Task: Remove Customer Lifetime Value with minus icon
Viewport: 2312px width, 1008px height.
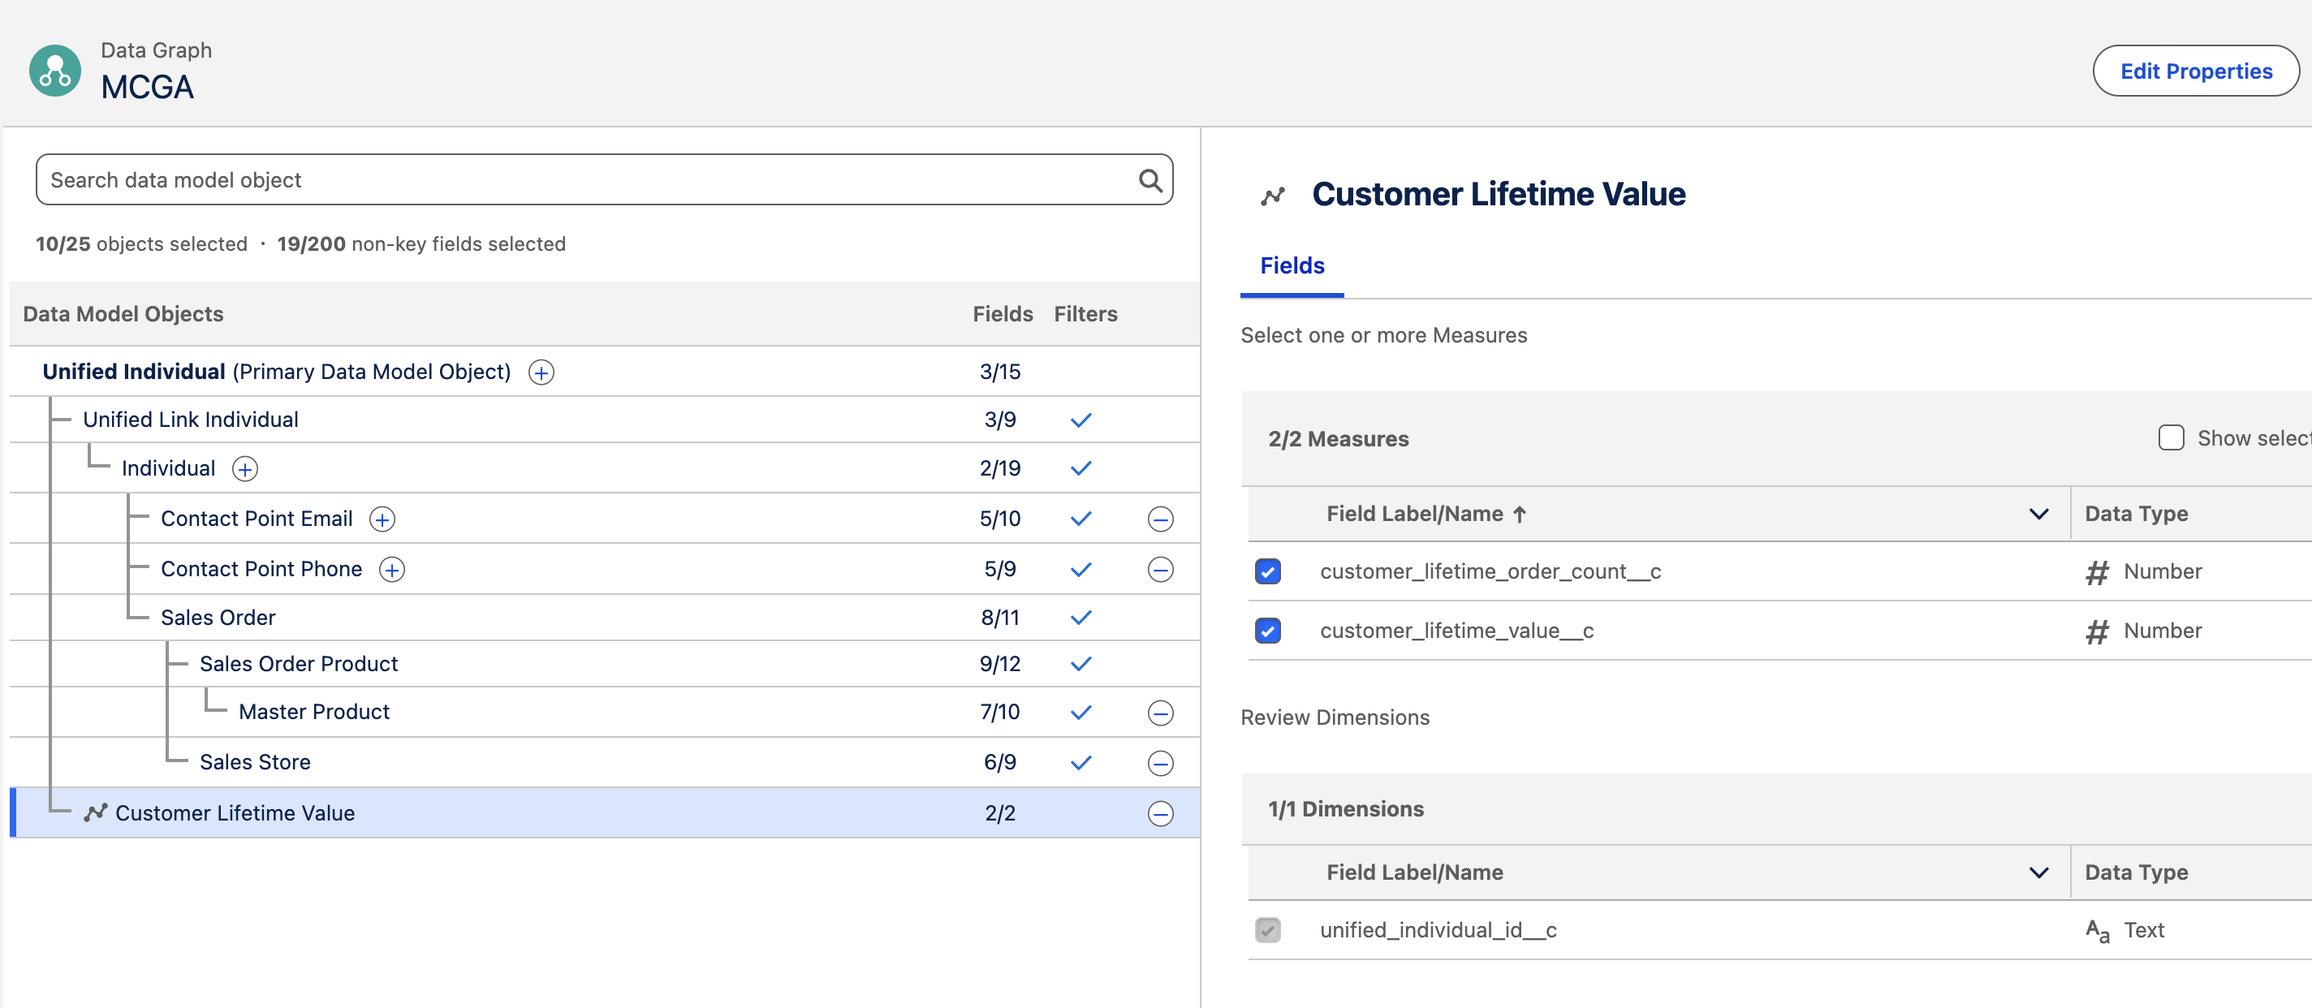Action: (x=1159, y=813)
